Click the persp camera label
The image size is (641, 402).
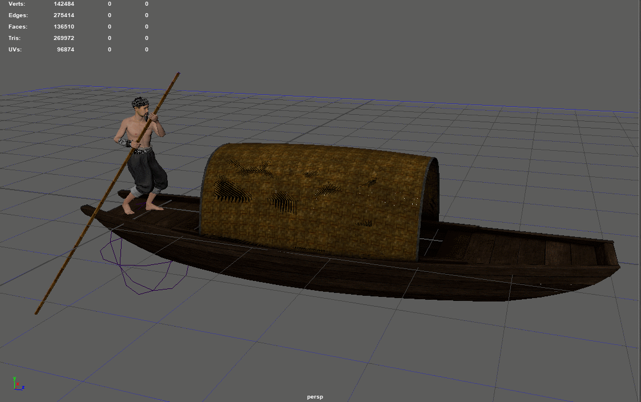click(x=315, y=396)
